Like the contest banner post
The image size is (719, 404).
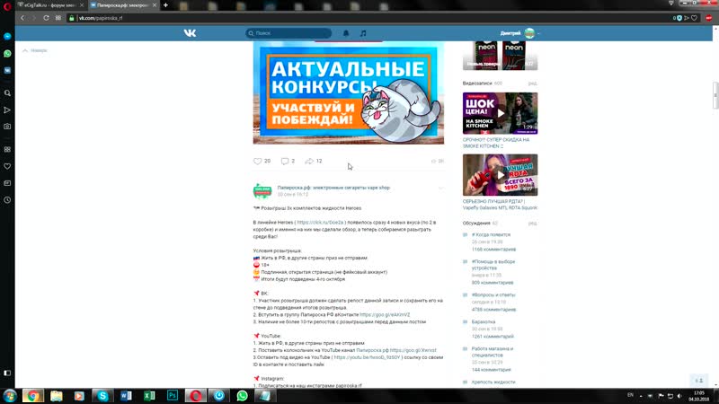pyautogui.click(x=262, y=161)
